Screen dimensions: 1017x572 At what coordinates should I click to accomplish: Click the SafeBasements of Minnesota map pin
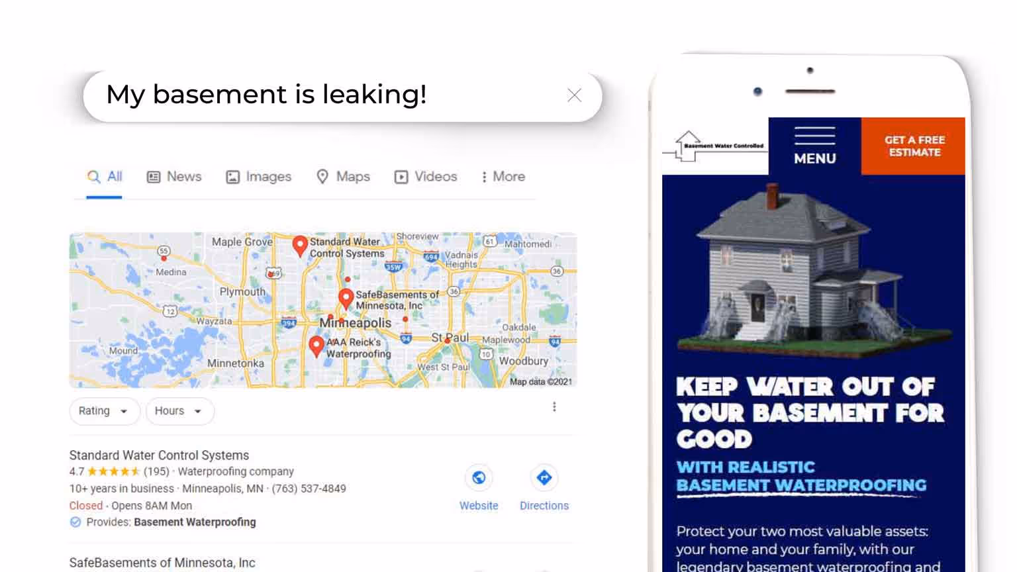tap(346, 299)
